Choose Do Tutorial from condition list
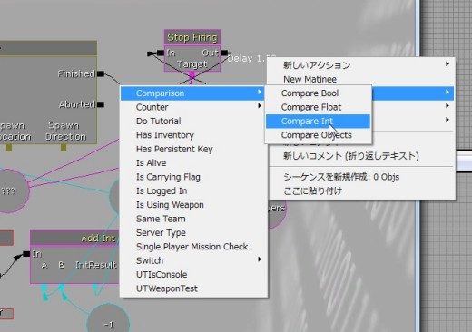This screenshot has width=472, height=332. click(193, 121)
